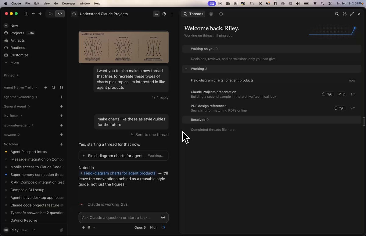Open PDF design references thread
Screen dimensions: 366x236
tap(271, 108)
